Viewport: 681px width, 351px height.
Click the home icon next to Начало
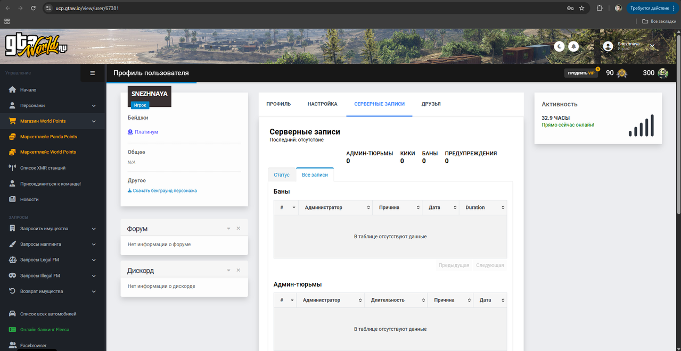point(12,90)
